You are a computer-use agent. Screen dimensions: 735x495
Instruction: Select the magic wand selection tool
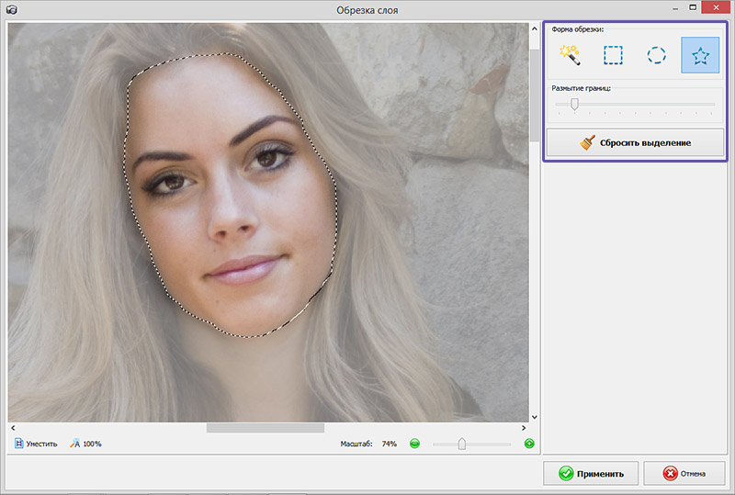tap(569, 56)
